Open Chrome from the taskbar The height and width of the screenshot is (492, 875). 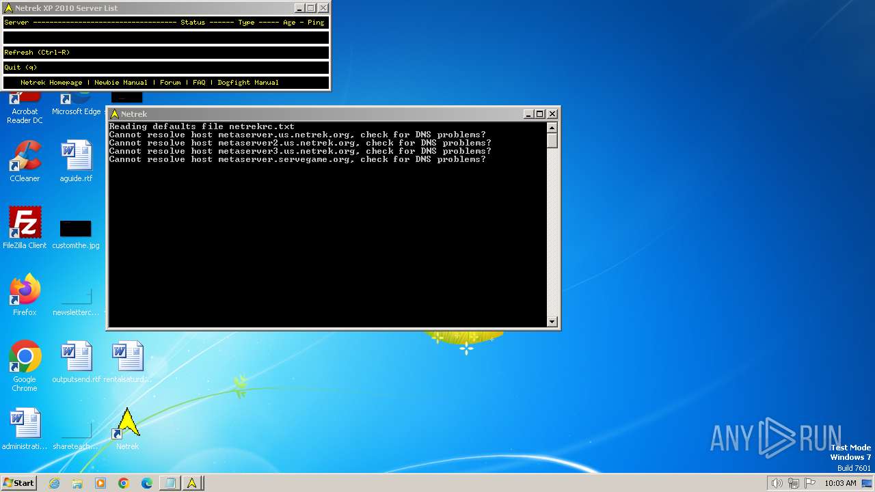(x=124, y=483)
